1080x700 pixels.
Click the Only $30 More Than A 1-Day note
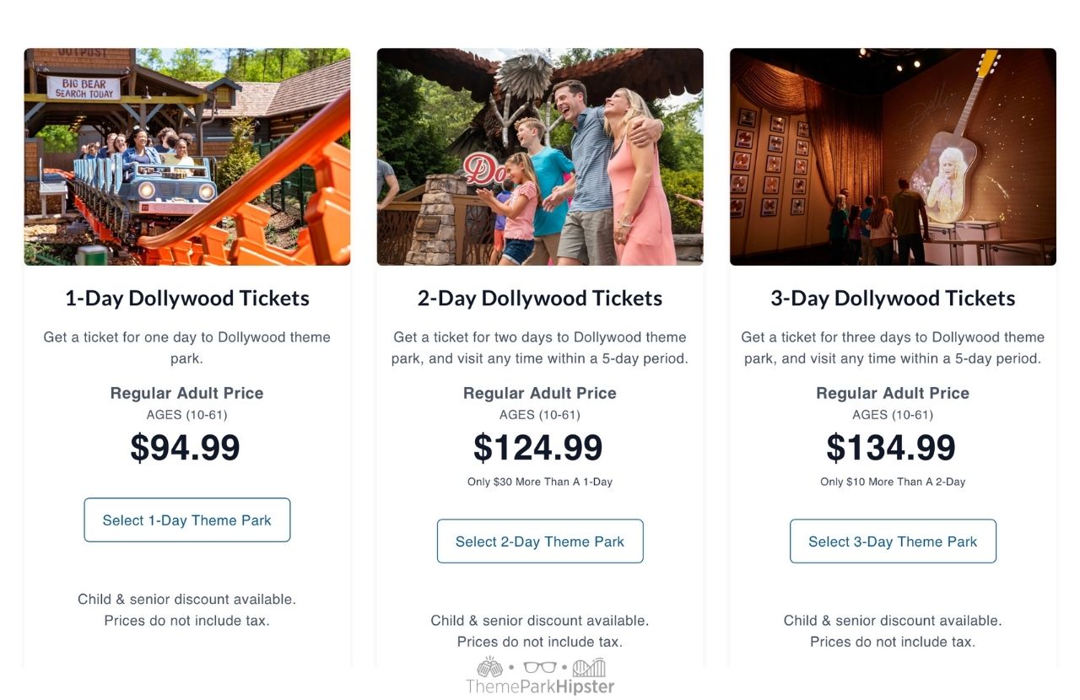click(540, 482)
